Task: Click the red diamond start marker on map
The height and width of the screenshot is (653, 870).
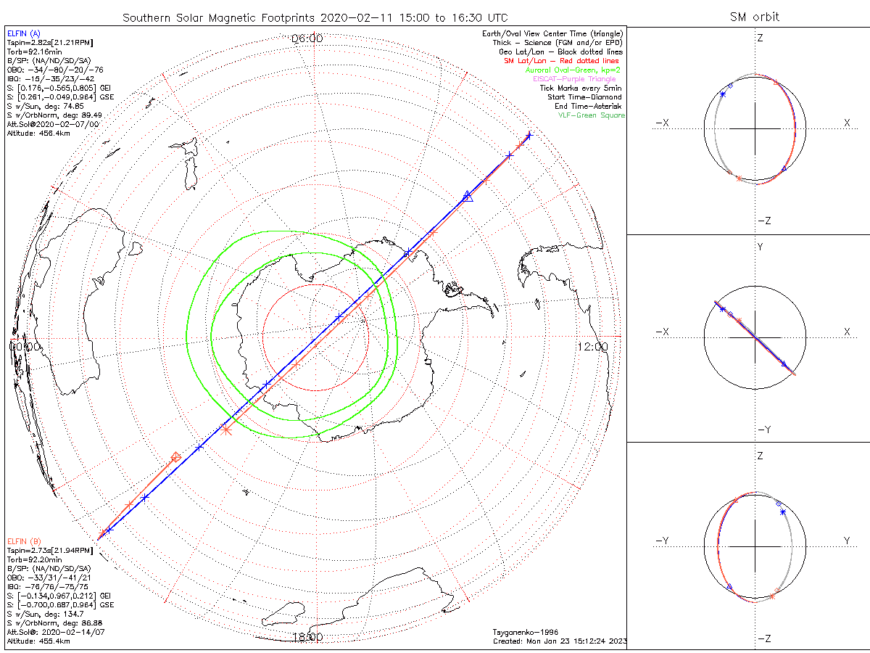Action: (175, 457)
